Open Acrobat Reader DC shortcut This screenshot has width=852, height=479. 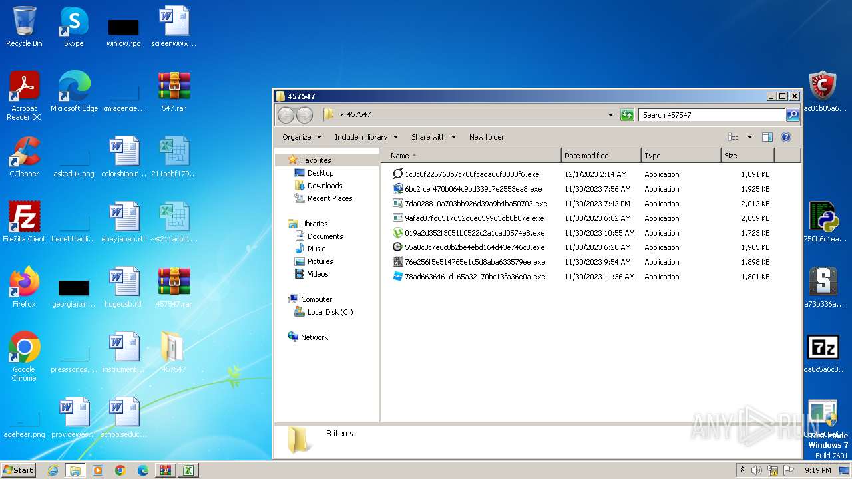click(x=24, y=96)
